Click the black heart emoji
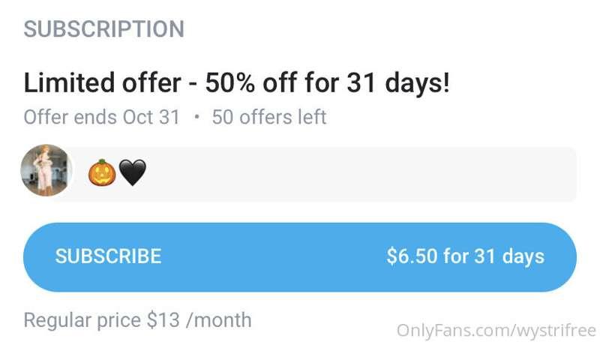 (x=133, y=172)
